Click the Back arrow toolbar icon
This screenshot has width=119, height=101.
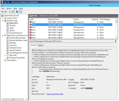(x=2, y=12)
